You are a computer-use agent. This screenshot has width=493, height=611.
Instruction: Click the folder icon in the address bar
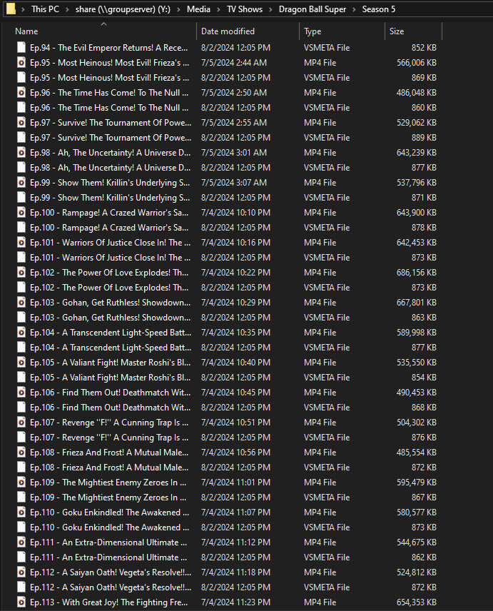(10, 9)
